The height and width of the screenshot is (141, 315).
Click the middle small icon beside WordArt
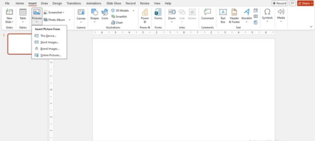[x=256, y=17]
